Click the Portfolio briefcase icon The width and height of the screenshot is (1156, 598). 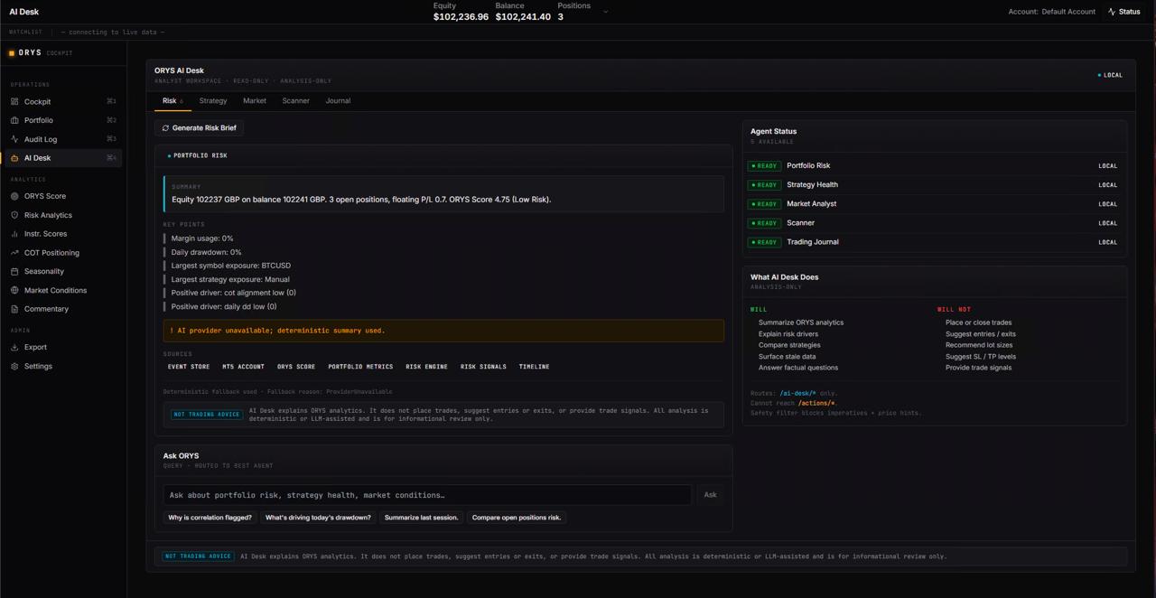(x=14, y=120)
